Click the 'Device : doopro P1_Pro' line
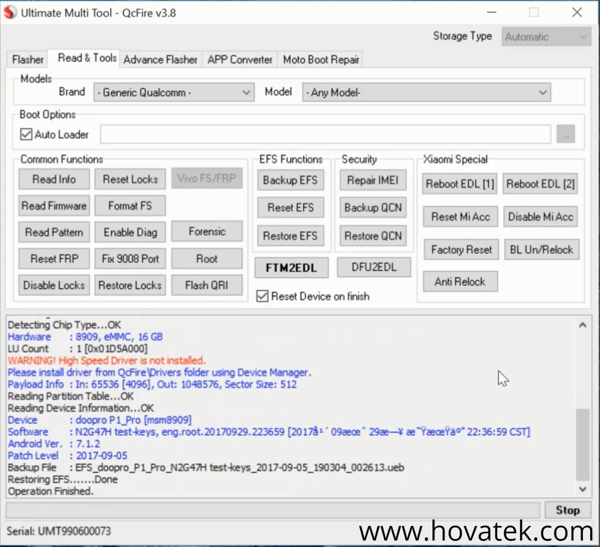Screen dimensions: 600x547 pos(100,420)
